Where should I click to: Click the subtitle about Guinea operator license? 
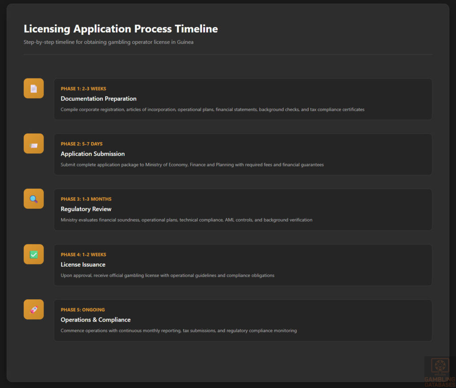click(x=109, y=42)
